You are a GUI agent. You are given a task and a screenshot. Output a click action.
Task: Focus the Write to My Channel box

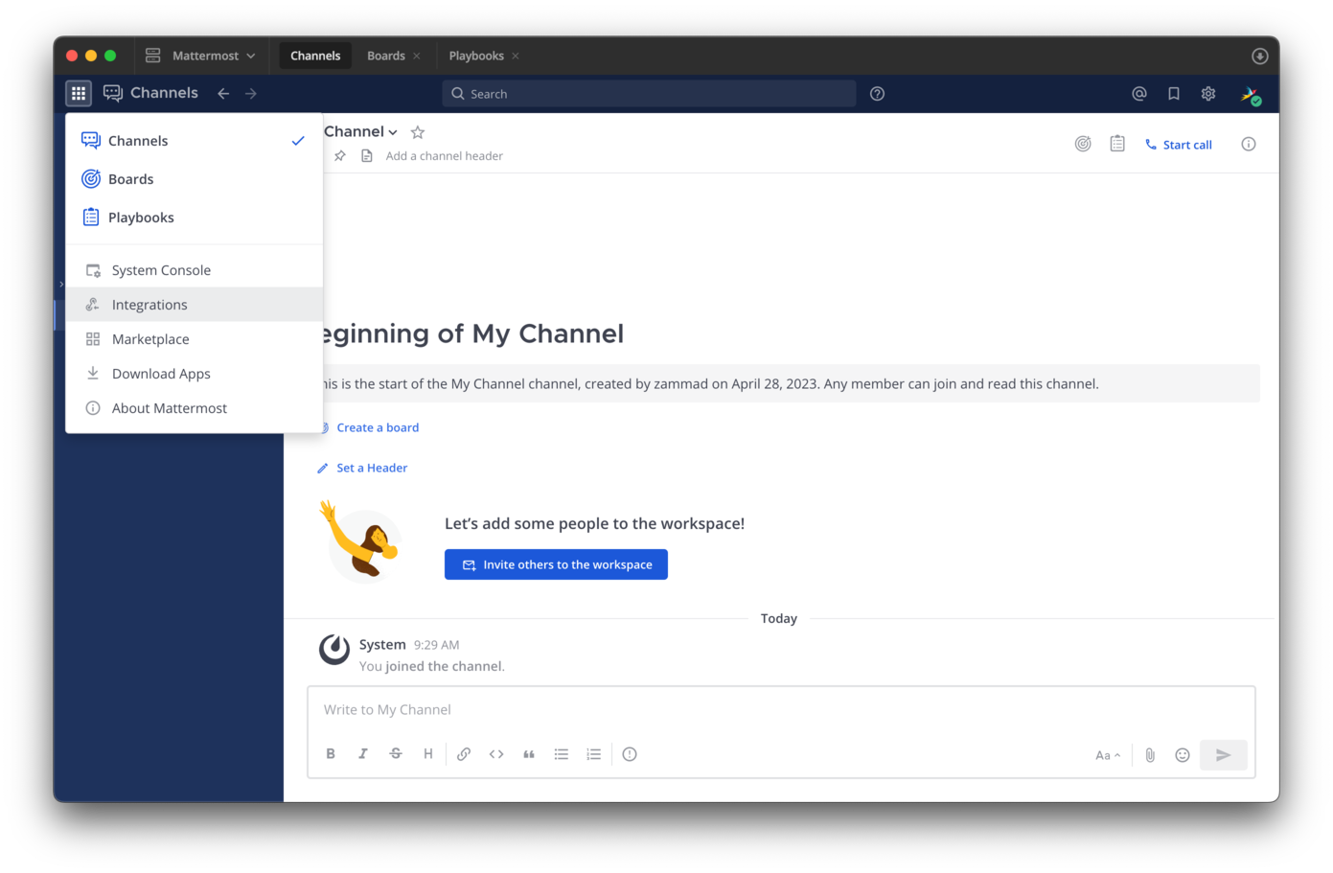[781, 710]
